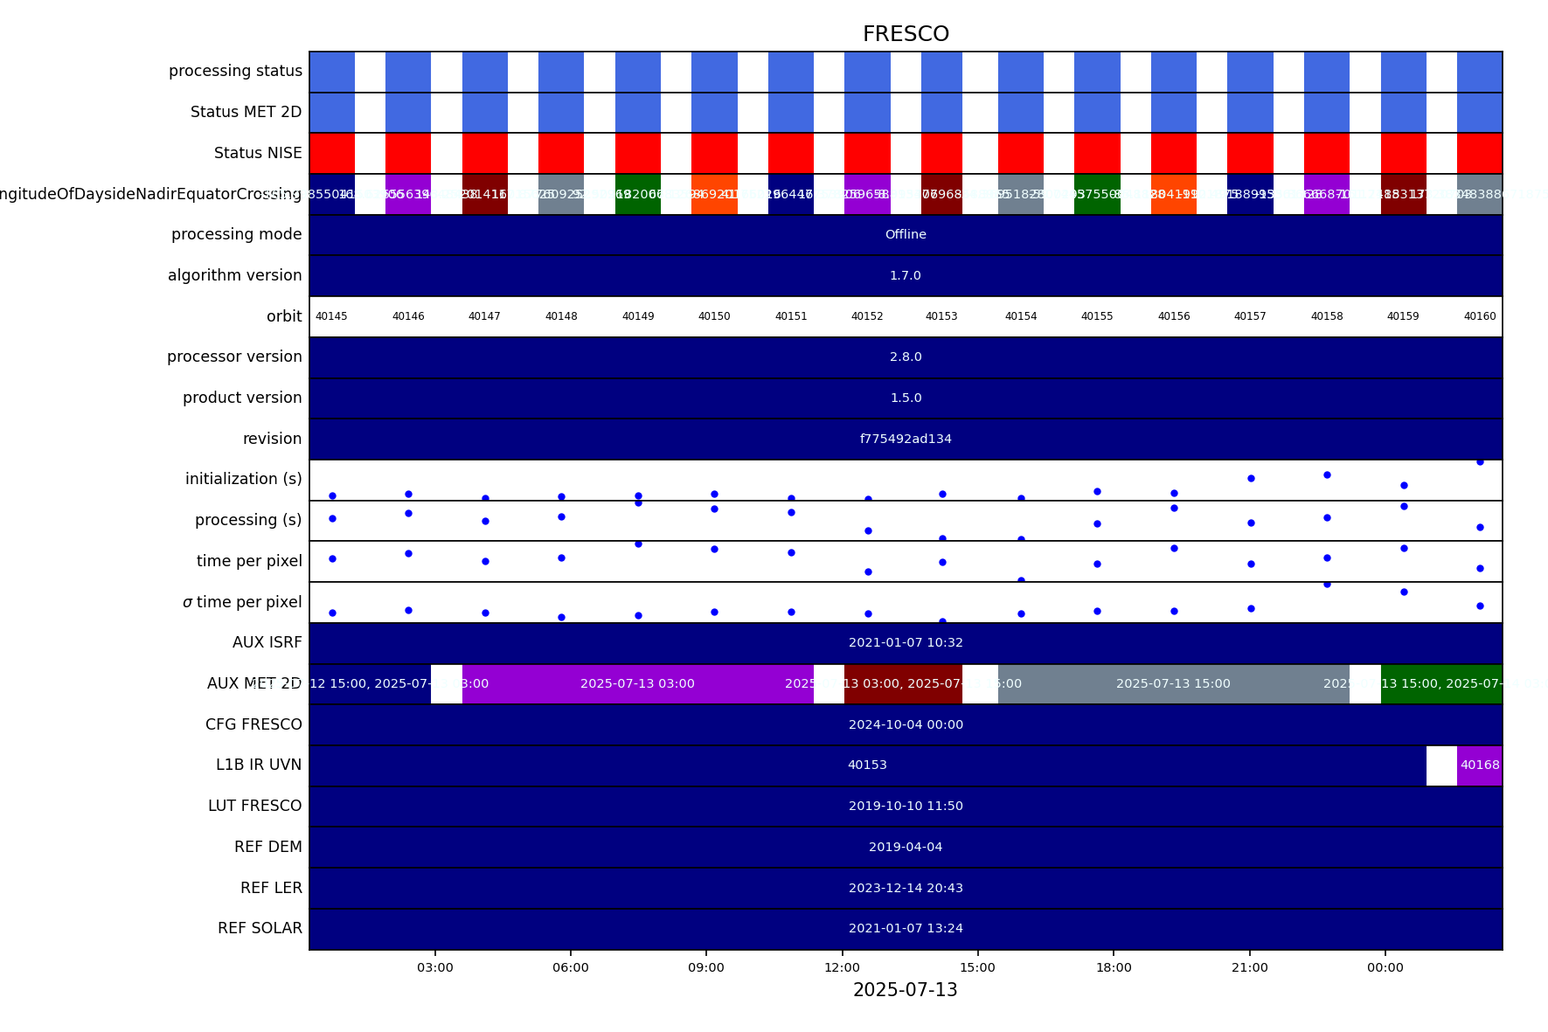Select the purple 2025-07-13 03:00 AUX MET 2D block
The height and width of the screenshot is (1032, 1548).
(637, 683)
